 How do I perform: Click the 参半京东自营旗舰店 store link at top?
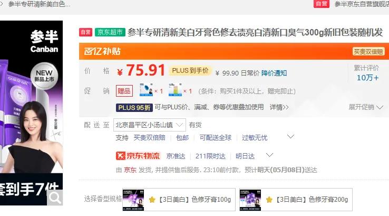coord(362,4)
